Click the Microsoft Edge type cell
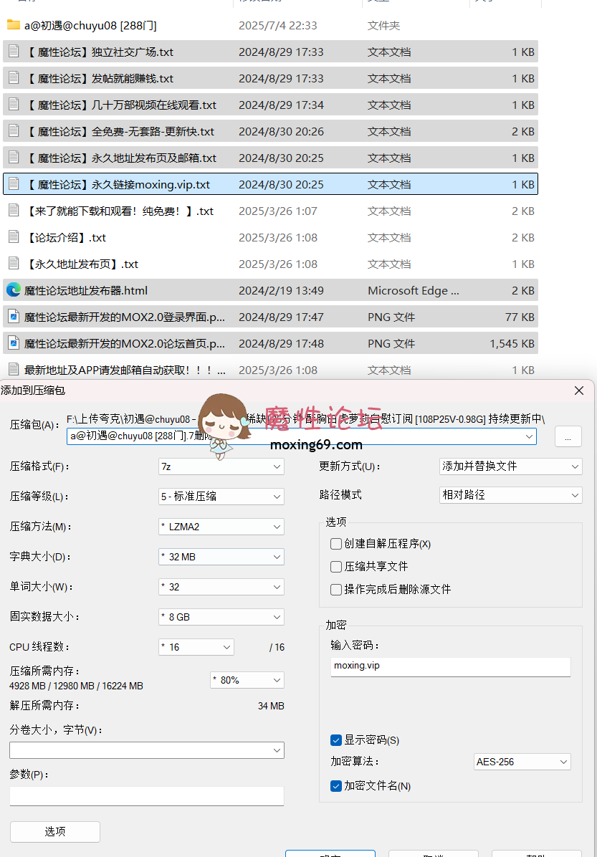 click(x=414, y=290)
